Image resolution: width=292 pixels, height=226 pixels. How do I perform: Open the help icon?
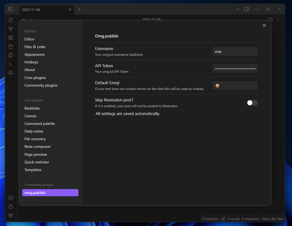coord(11,207)
